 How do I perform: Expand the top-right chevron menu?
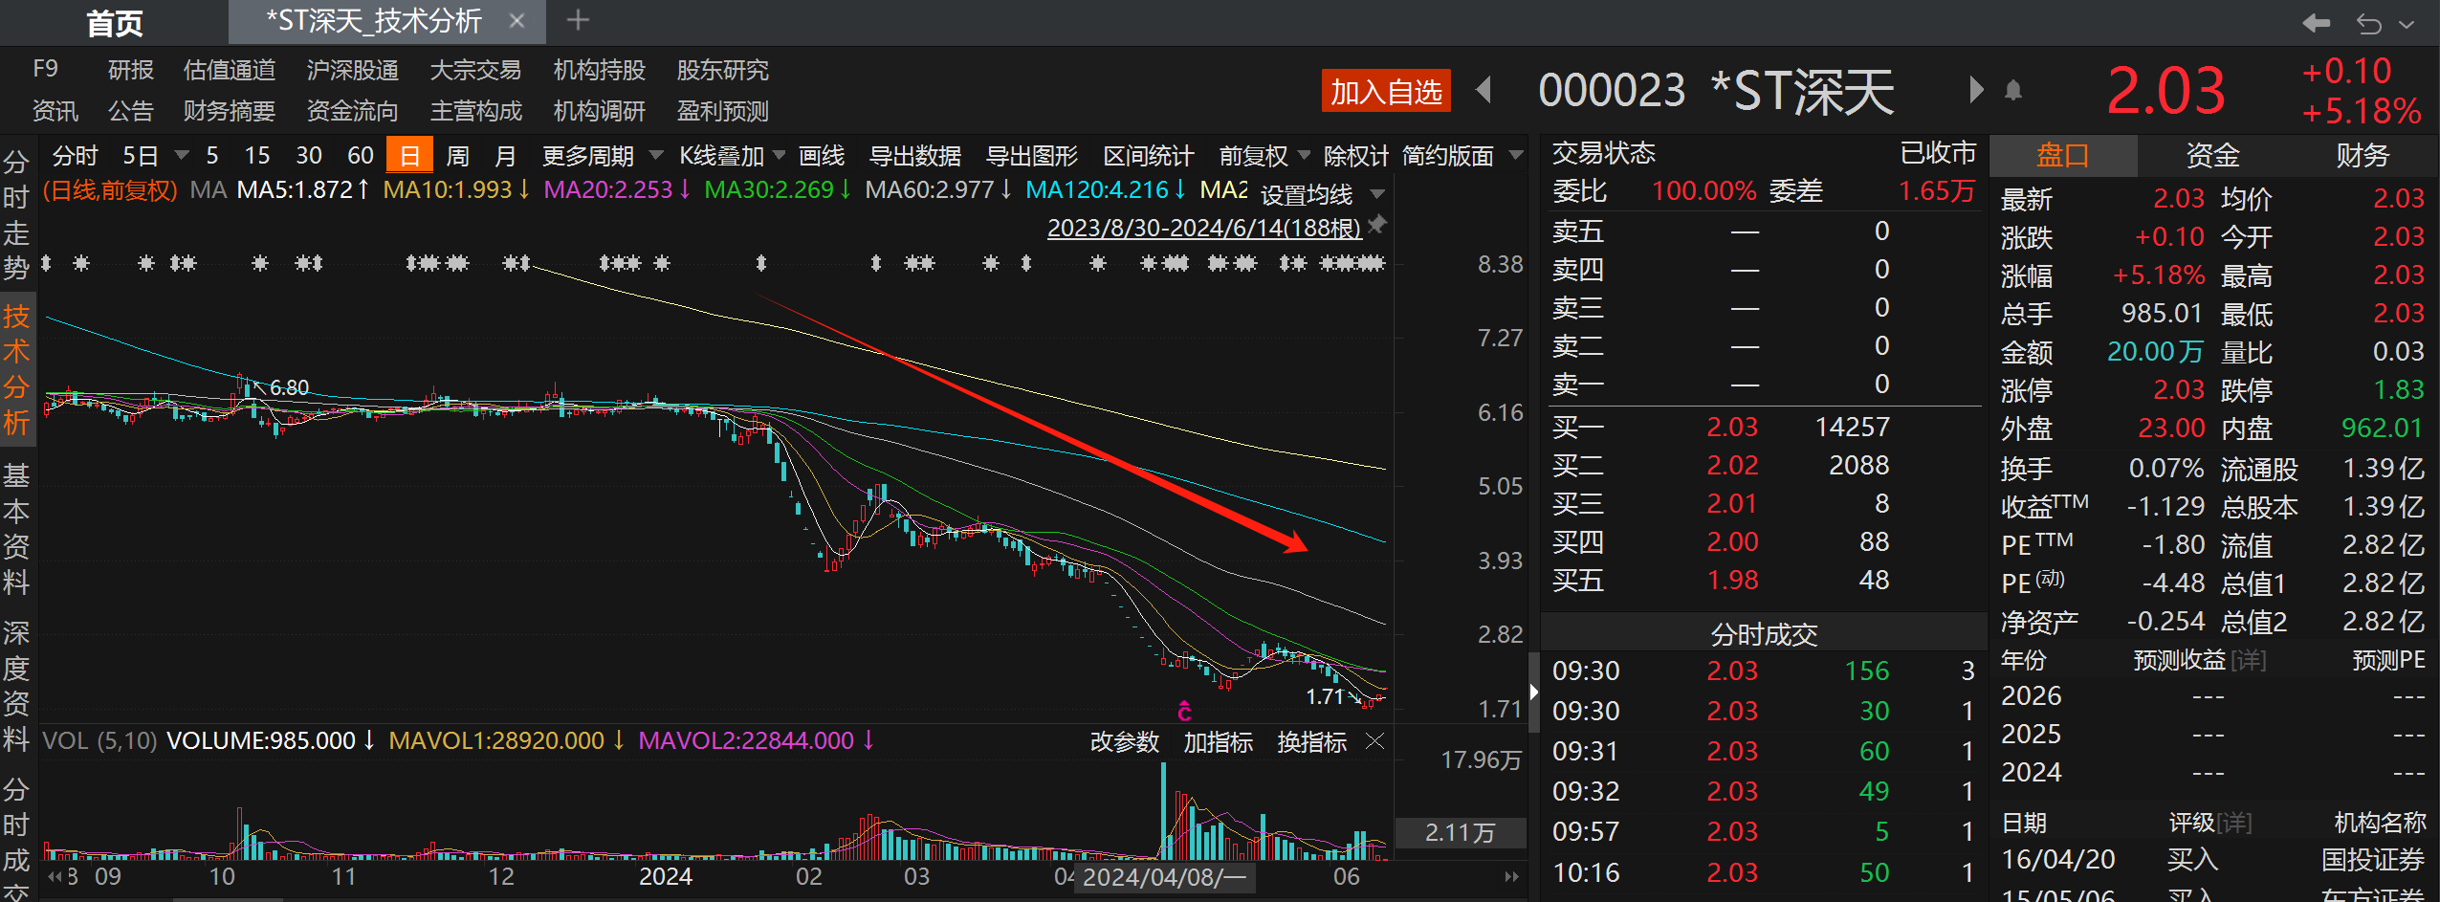point(2407,25)
